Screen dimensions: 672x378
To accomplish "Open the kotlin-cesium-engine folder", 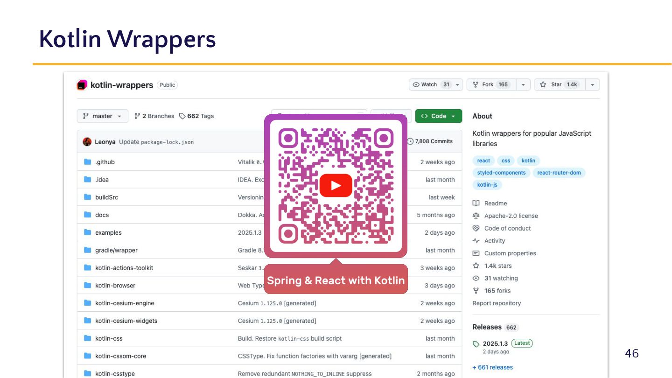I will 125,303.
